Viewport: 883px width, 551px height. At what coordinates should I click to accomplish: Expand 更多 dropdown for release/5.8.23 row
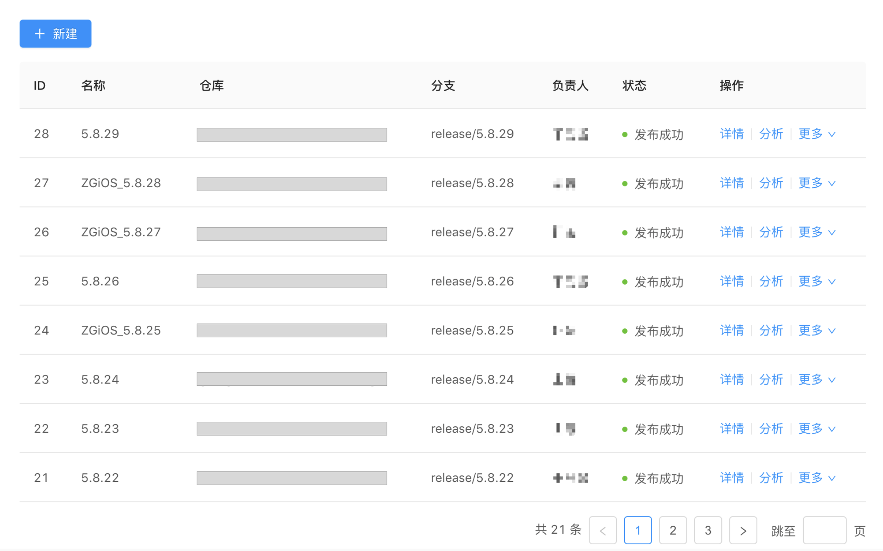(x=817, y=429)
